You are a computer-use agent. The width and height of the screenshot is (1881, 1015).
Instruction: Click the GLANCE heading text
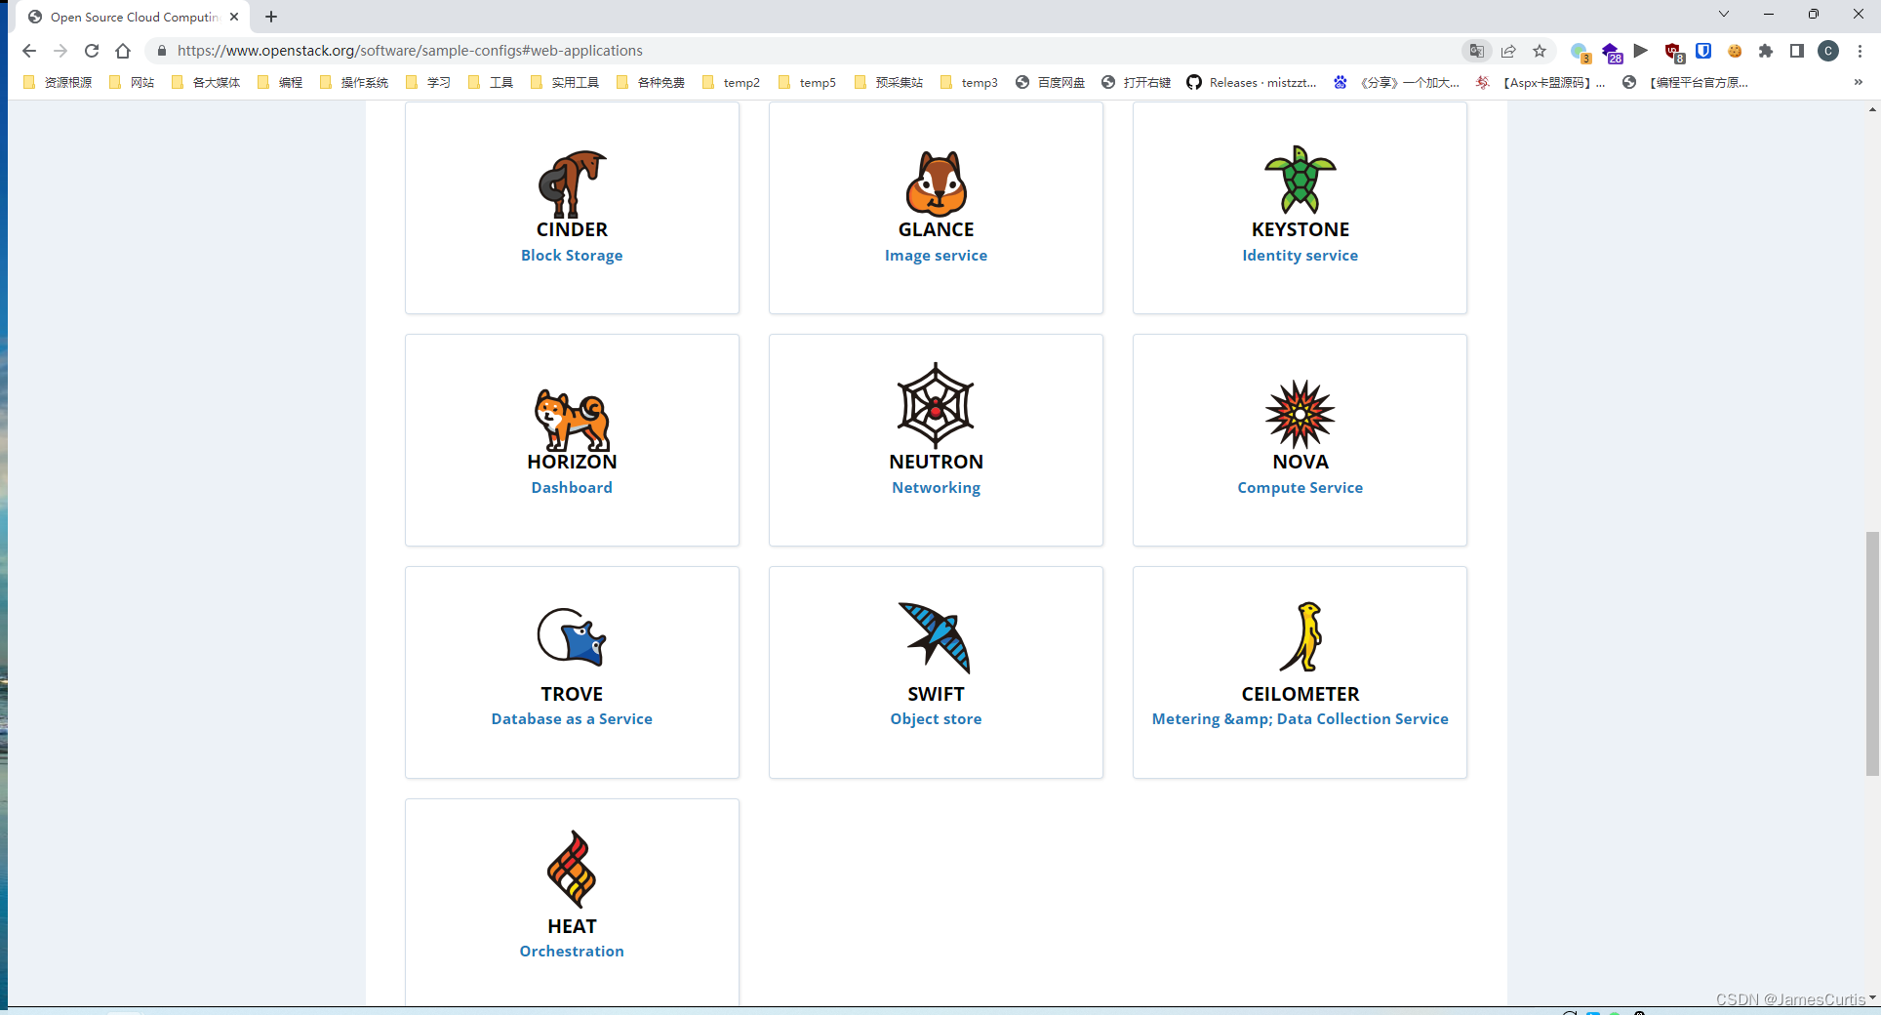point(936,229)
